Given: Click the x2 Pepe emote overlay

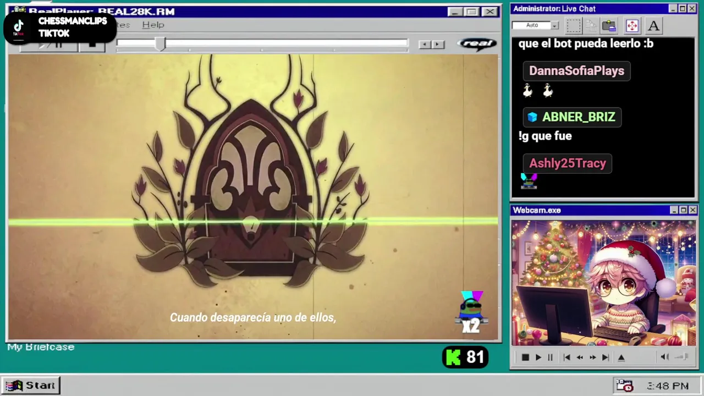Looking at the screenshot, I should click(x=471, y=312).
